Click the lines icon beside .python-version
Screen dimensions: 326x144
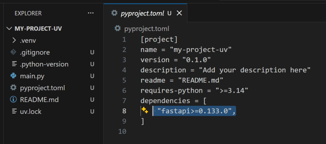coord(14,64)
